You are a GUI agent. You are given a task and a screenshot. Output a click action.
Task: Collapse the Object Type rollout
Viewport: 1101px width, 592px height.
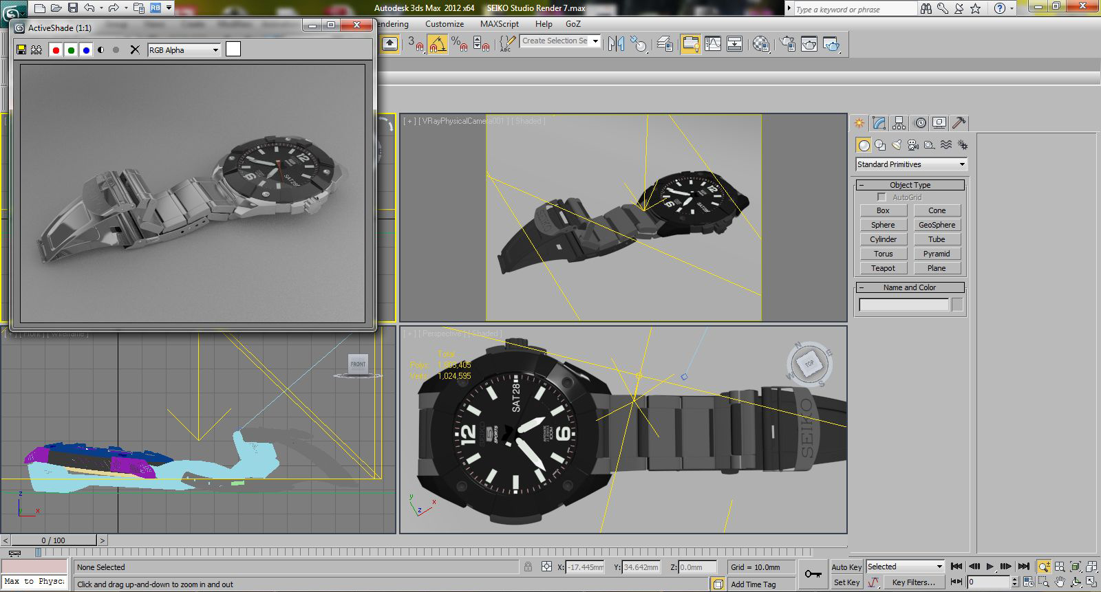910,185
